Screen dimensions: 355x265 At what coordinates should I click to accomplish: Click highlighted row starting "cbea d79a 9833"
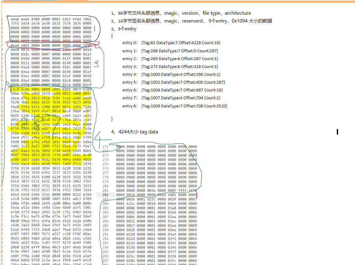51,98
